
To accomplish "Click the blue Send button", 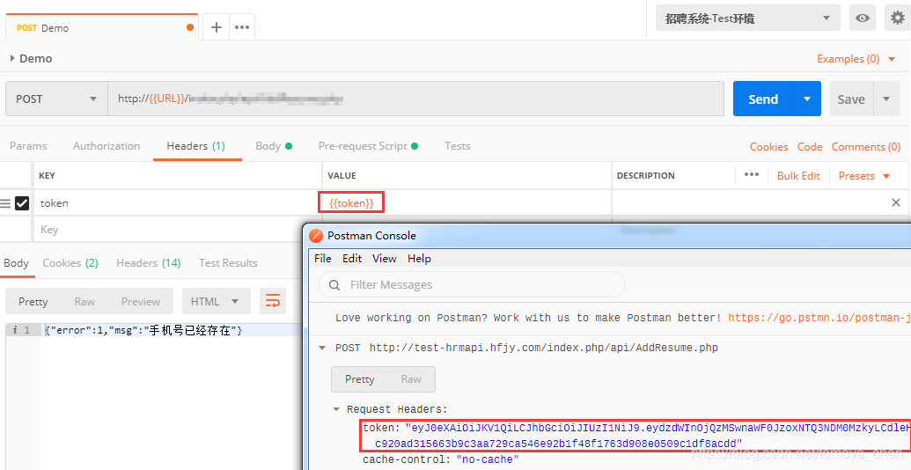I will point(763,99).
